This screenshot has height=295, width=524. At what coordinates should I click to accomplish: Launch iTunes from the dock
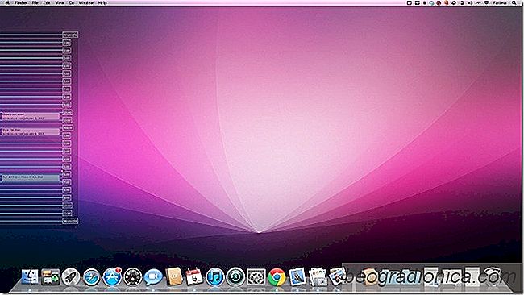point(215,277)
